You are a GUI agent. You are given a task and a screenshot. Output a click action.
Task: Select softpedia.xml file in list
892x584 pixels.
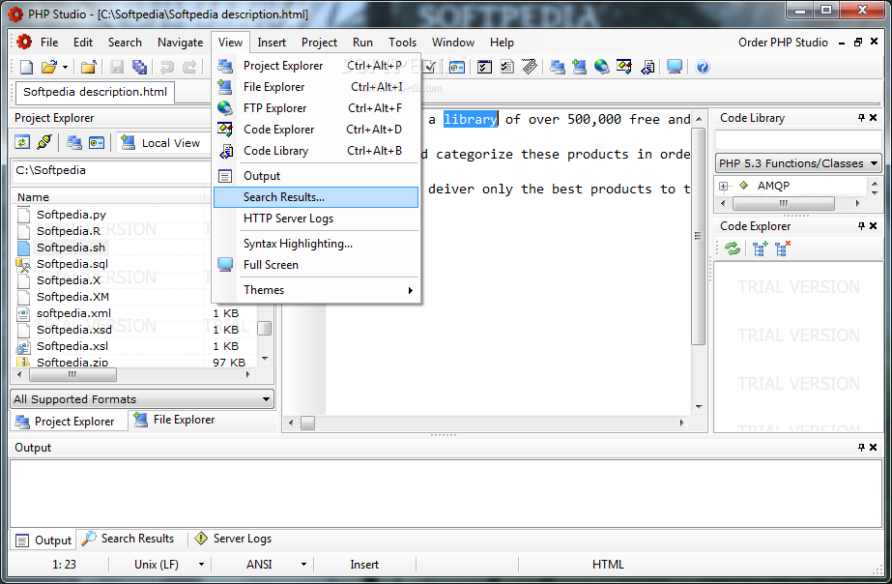pos(74,313)
